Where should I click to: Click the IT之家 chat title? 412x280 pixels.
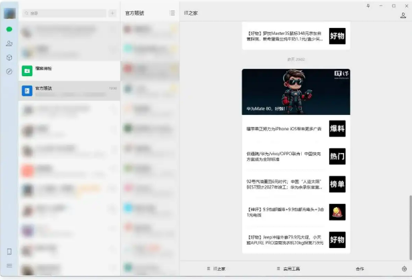pos(191,13)
